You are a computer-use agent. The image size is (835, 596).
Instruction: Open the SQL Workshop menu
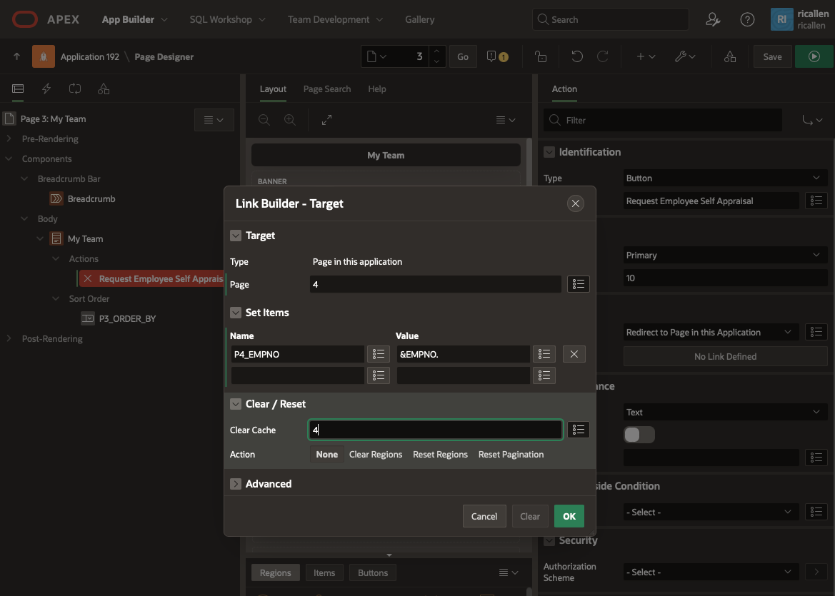tap(227, 19)
